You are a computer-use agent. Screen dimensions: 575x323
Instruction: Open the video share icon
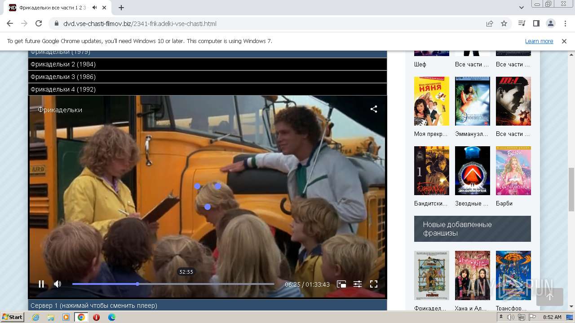(x=374, y=109)
